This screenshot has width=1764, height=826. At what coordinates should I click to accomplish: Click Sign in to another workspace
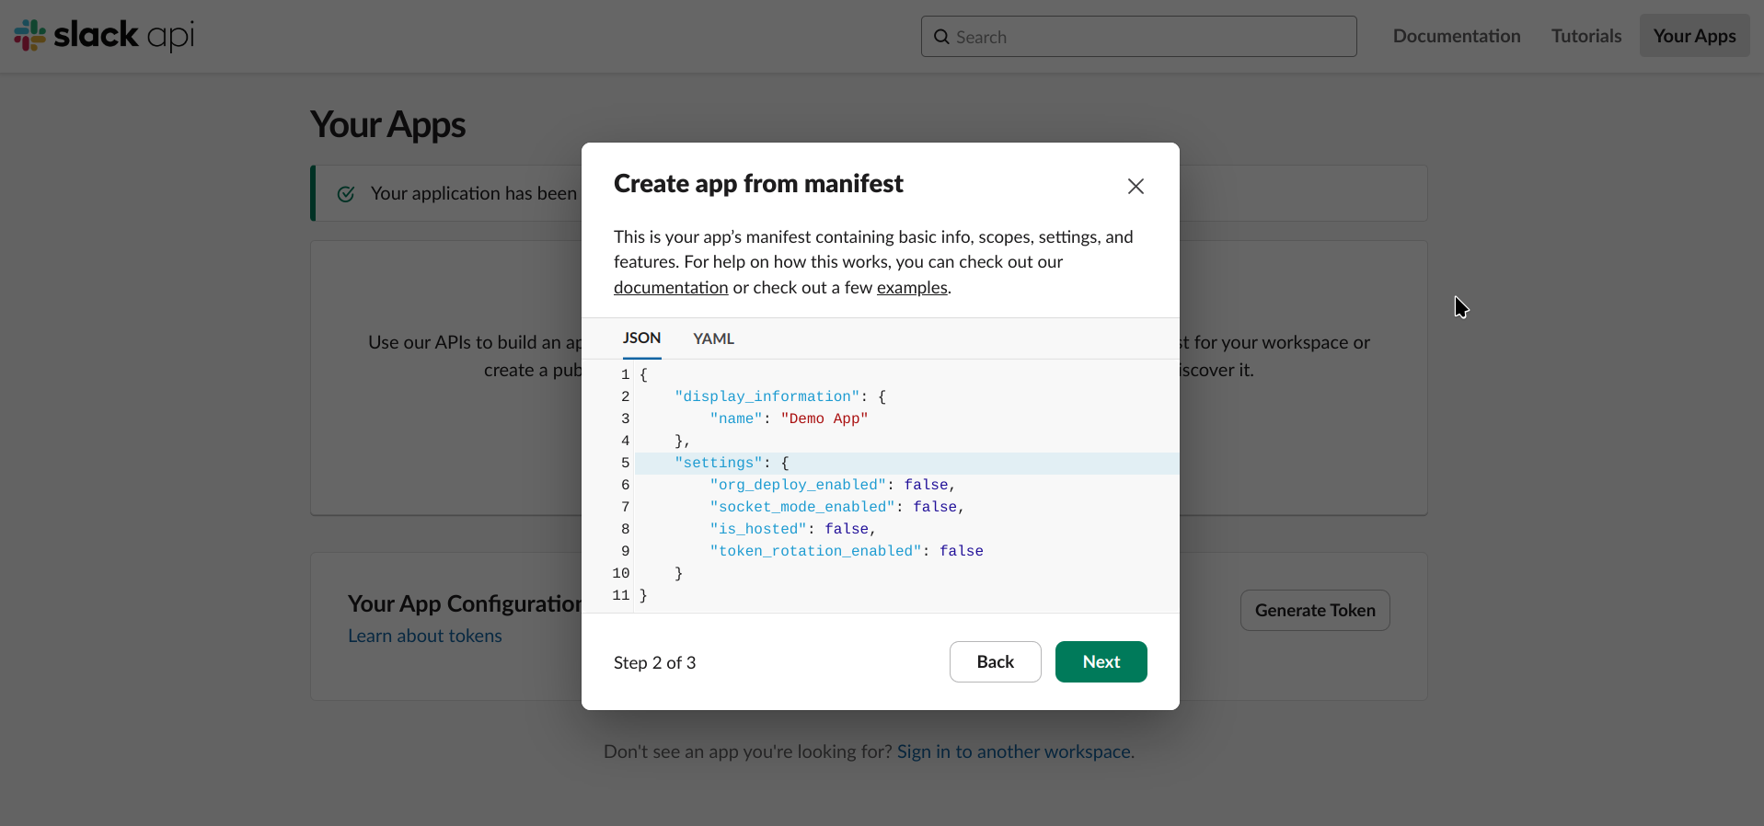(x=1015, y=752)
